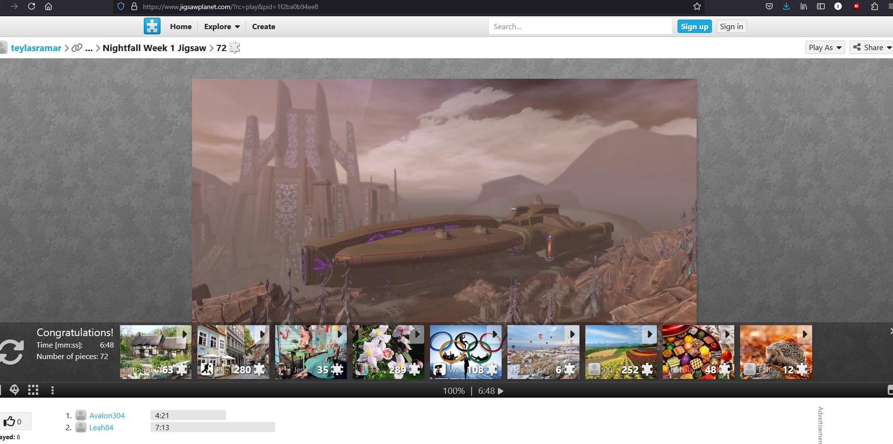
Task: Expand the Explore dropdown menu
Action: pos(222,27)
